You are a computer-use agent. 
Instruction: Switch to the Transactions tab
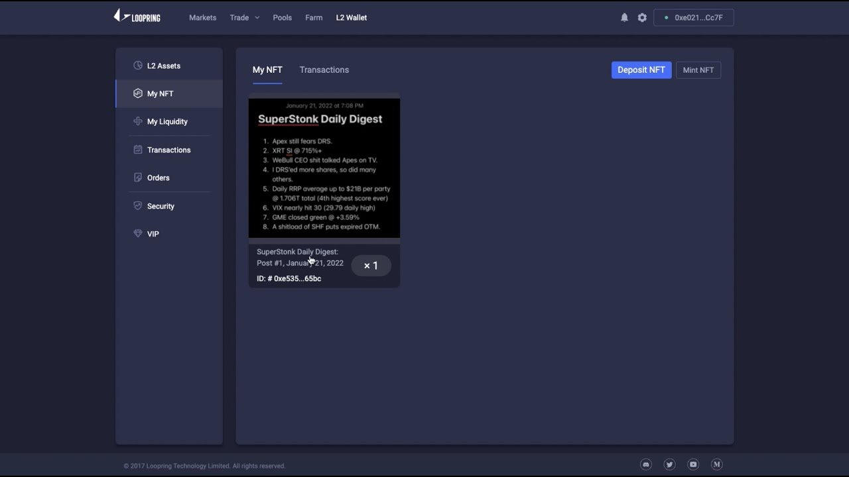coord(324,70)
